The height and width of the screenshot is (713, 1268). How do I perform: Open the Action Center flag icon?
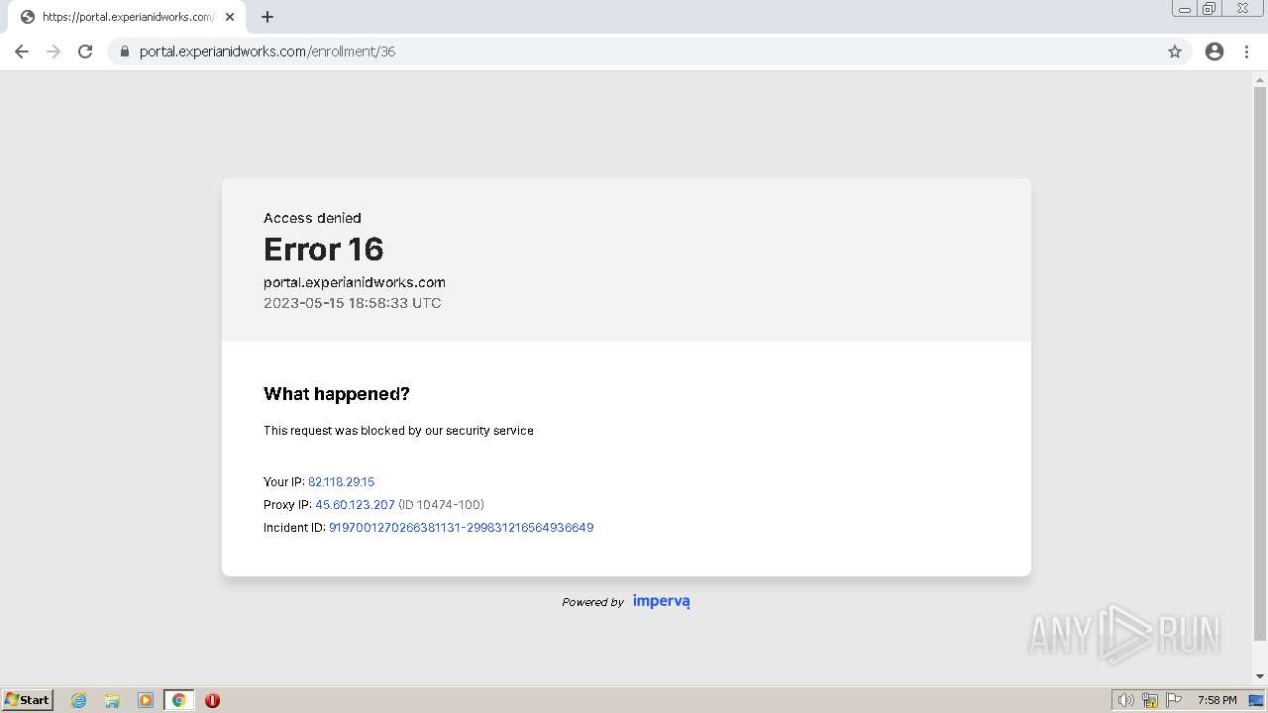(1174, 700)
